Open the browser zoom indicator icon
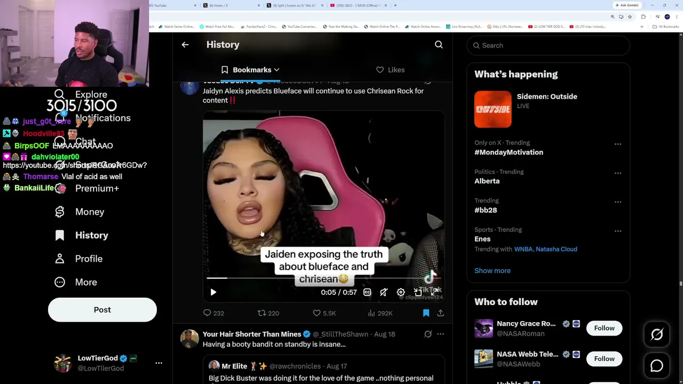683x384 pixels. pos(613,17)
